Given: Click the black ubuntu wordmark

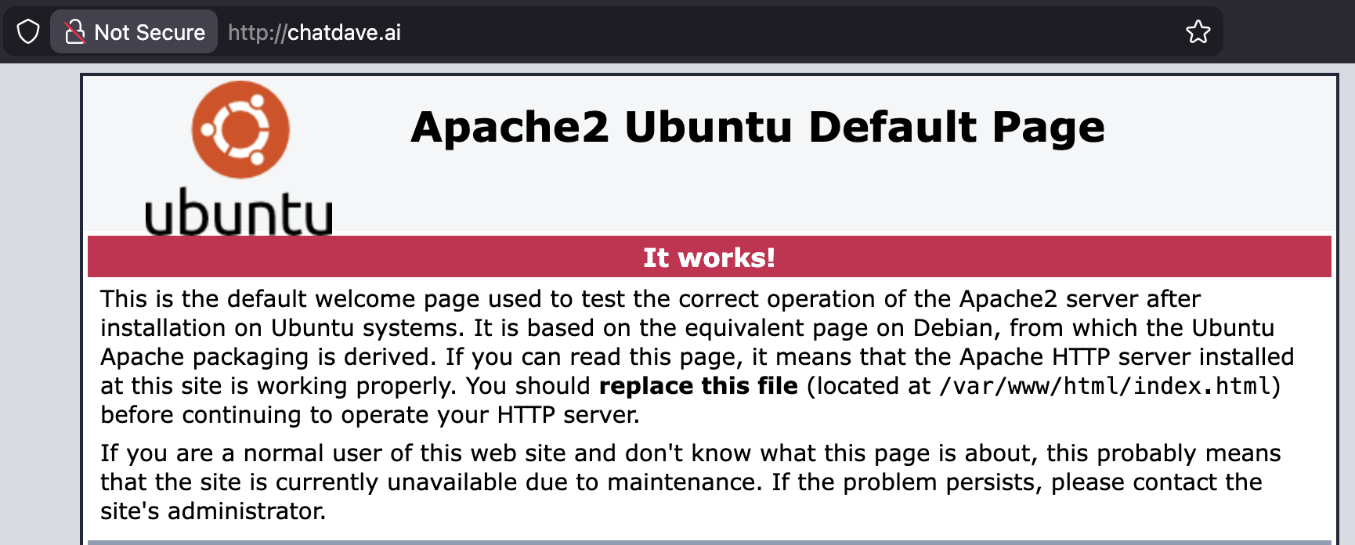Looking at the screenshot, I should click(239, 212).
